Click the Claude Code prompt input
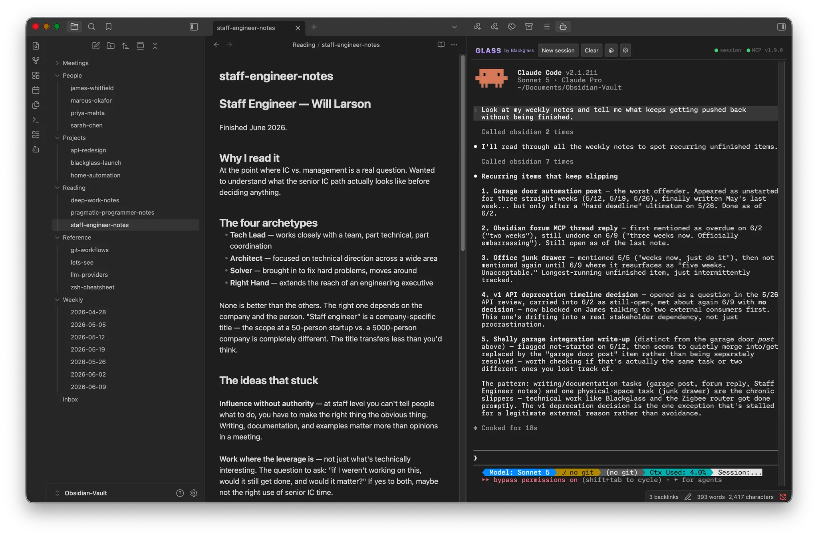Viewport: 818px width, 537px height. click(x=625, y=458)
